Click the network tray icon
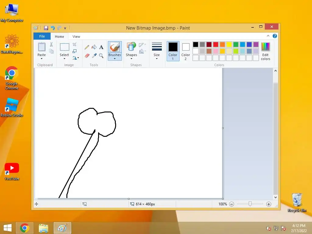 point(276,228)
